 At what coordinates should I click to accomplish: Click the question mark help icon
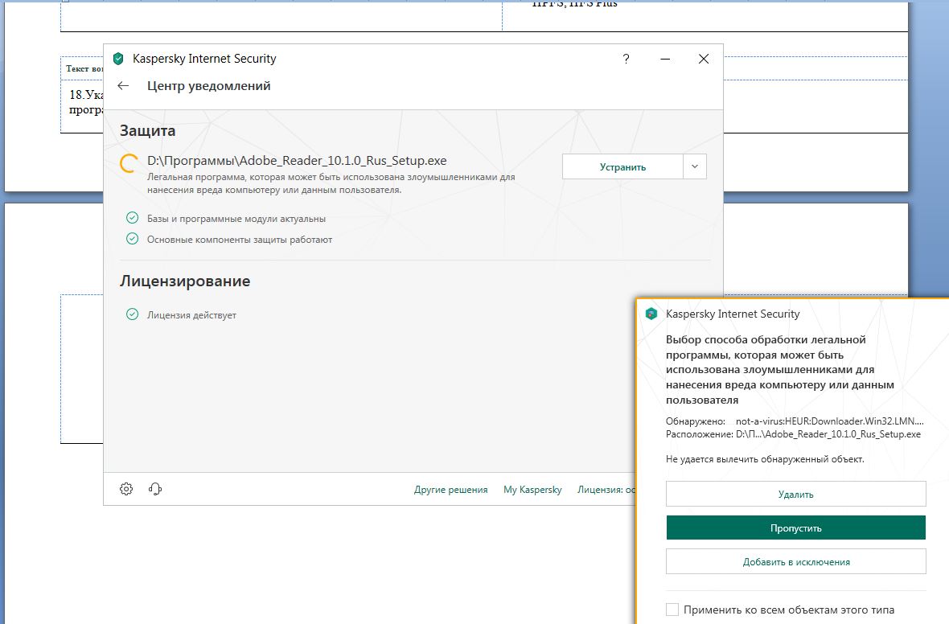[x=627, y=59]
